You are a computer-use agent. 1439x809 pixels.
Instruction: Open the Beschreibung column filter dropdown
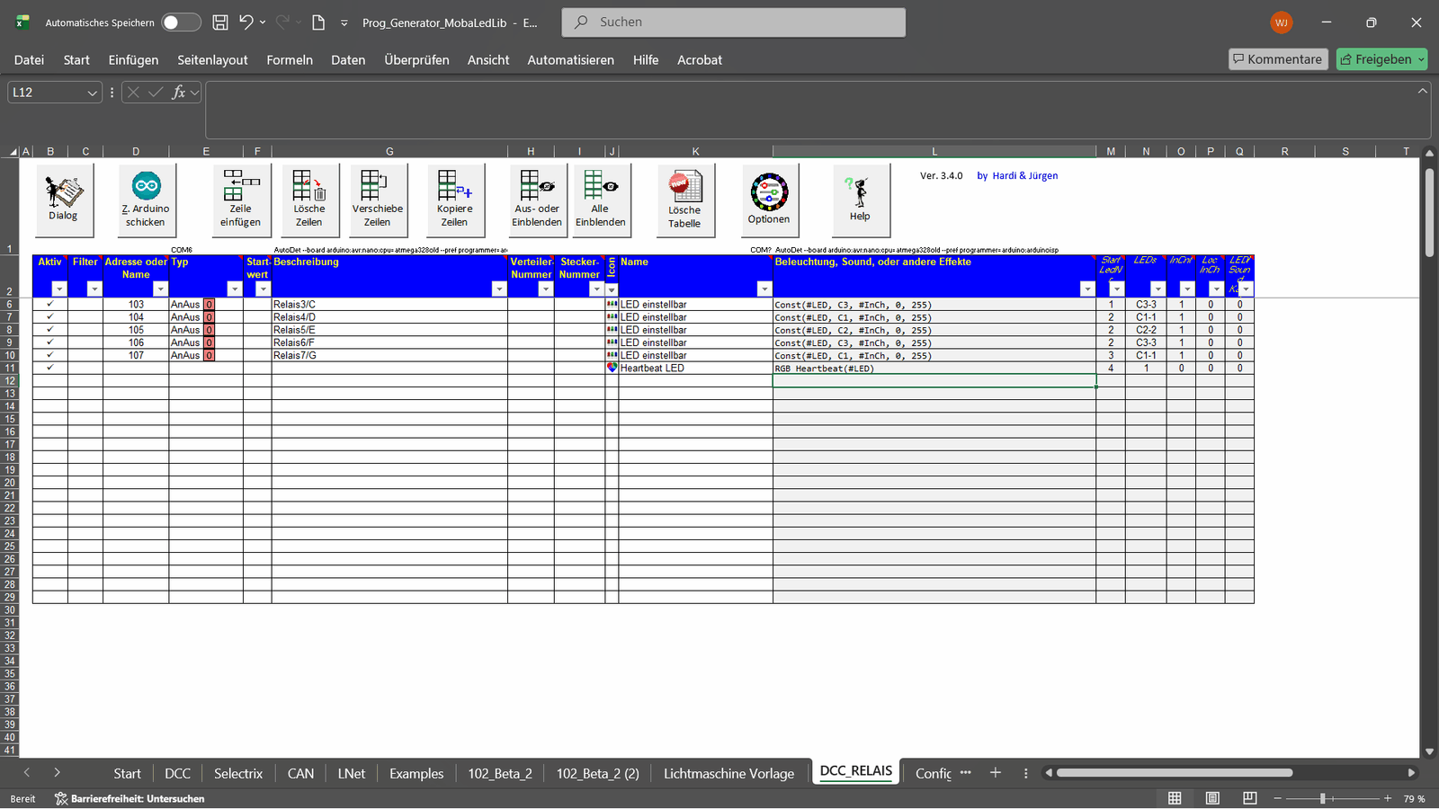pyautogui.click(x=499, y=289)
